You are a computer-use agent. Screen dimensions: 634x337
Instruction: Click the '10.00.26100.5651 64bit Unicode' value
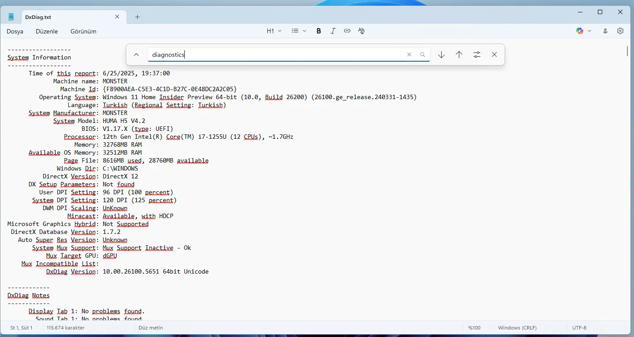(x=156, y=271)
